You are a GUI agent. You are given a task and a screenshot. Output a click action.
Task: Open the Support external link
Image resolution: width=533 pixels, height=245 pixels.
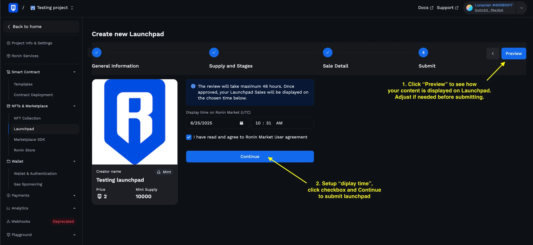pyautogui.click(x=447, y=8)
